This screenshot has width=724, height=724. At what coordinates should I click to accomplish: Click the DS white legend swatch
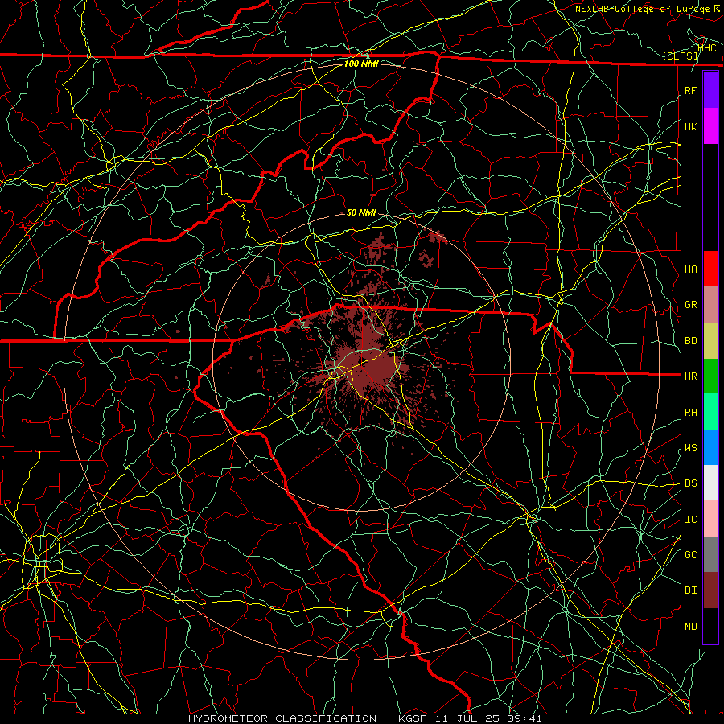coord(710,483)
